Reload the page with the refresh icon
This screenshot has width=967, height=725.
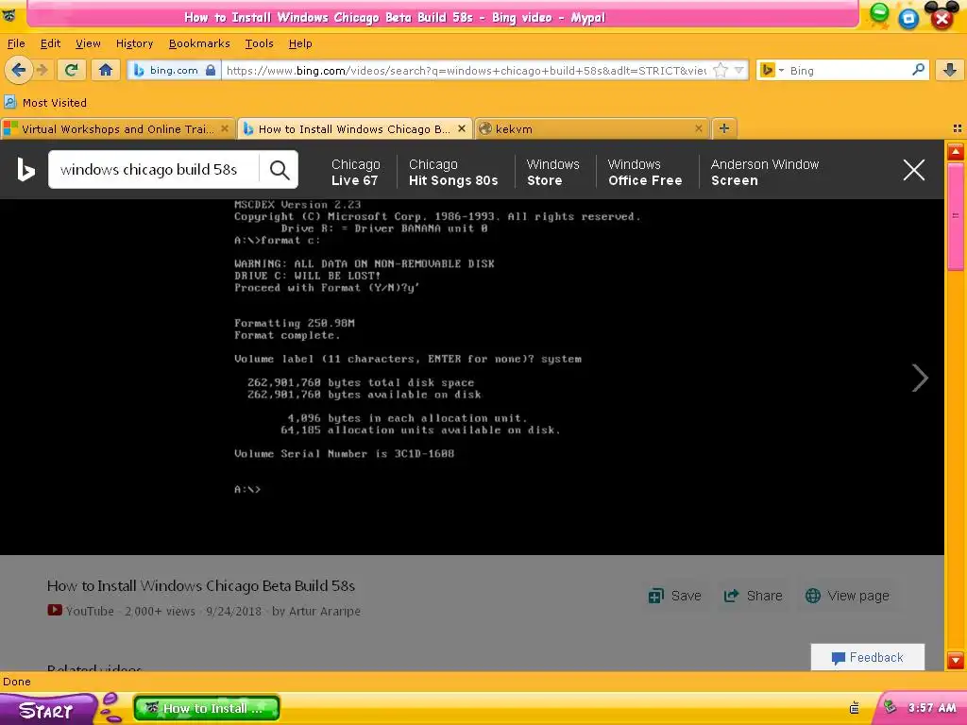click(72, 70)
